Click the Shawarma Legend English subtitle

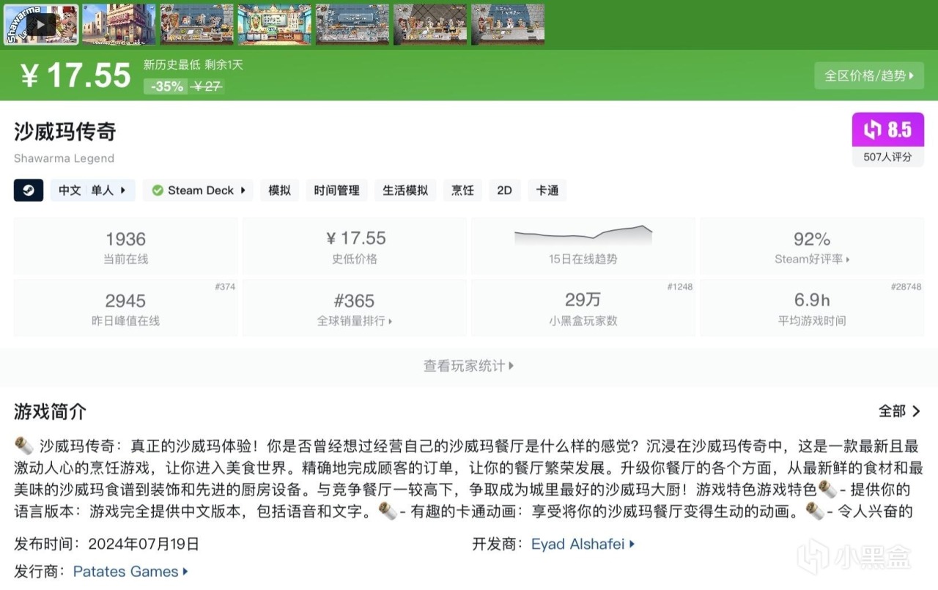point(64,158)
